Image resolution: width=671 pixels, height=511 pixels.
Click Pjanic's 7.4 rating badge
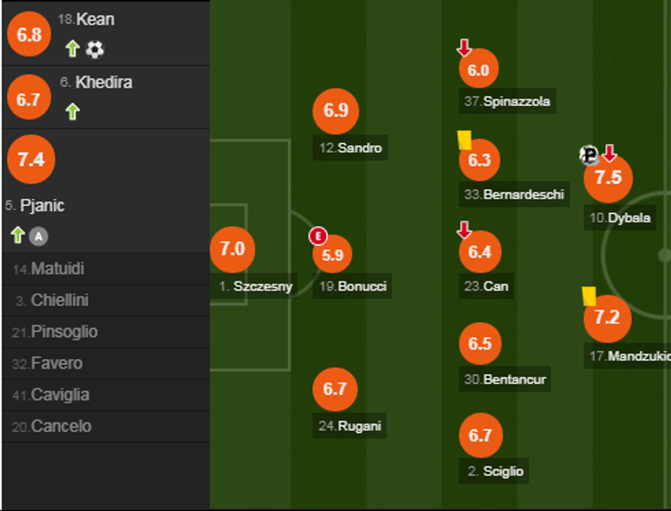tap(31, 160)
